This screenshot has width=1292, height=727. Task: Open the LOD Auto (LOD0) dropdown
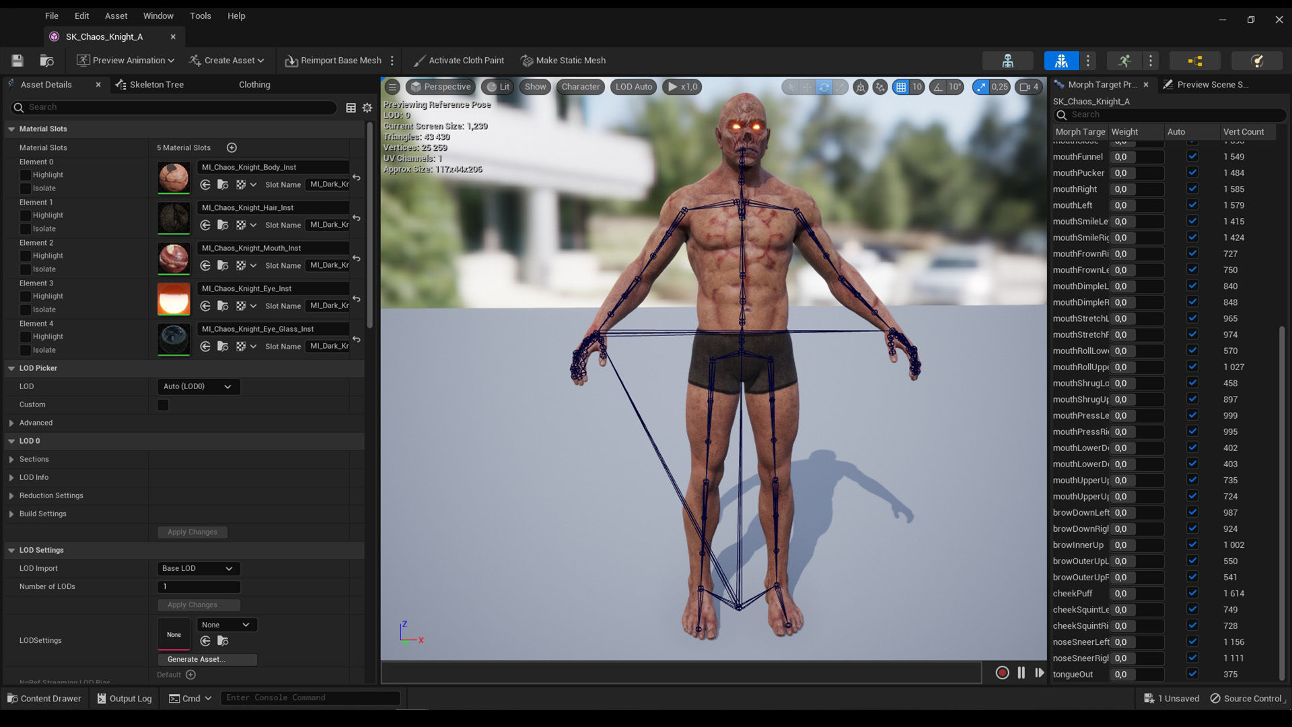click(x=198, y=386)
